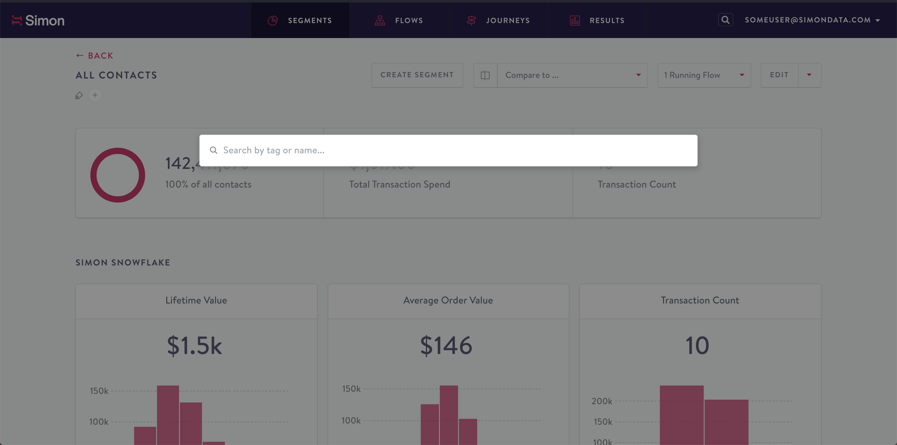
Task: Focus the Search by tag or name field
Action: point(453,150)
